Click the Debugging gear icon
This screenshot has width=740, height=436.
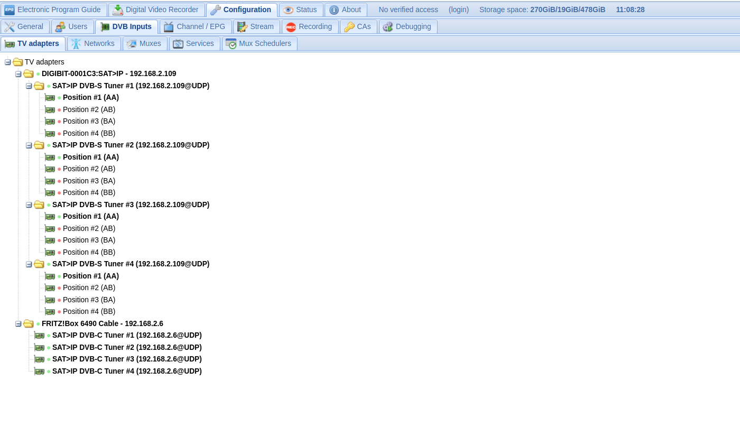click(388, 27)
